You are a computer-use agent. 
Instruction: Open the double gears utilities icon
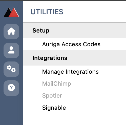pyautogui.click(x=11, y=69)
